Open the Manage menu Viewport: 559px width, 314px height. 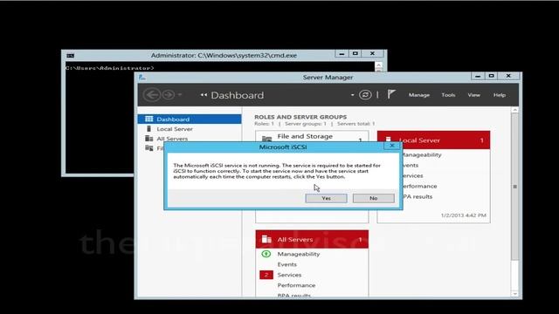pos(419,95)
